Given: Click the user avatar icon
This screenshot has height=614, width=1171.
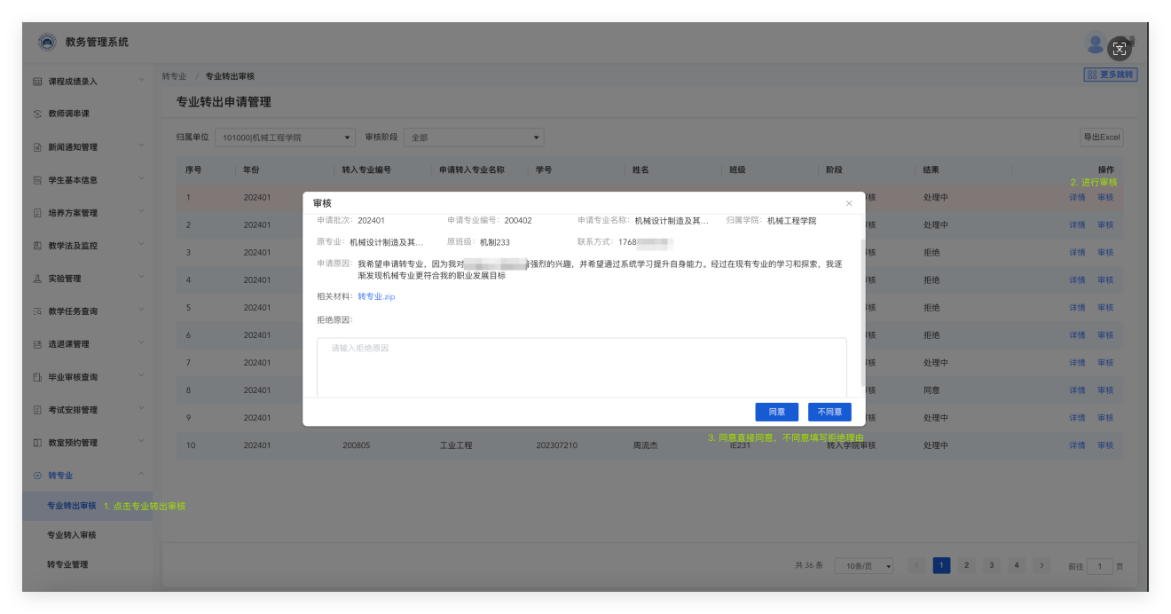Looking at the screenshot, I should pos(1095,43).
